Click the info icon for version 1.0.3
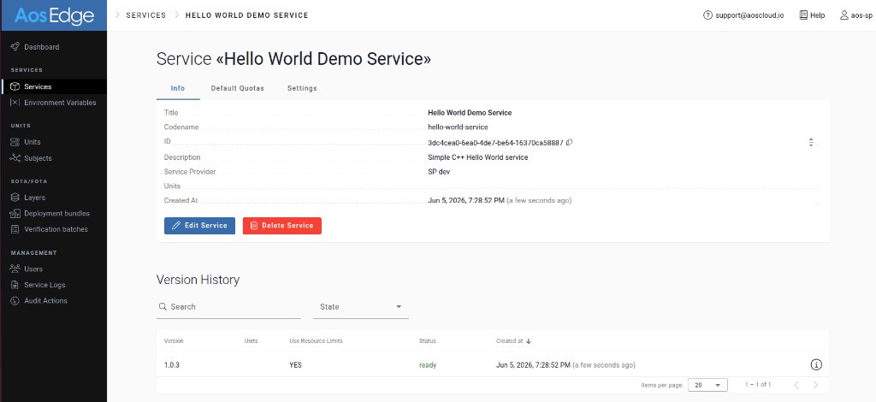This screenshot has height=402, width=876. point(815,365)
